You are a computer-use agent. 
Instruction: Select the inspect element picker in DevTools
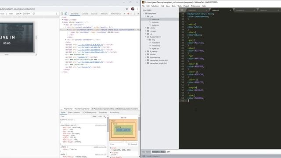[x=62, y=14]
